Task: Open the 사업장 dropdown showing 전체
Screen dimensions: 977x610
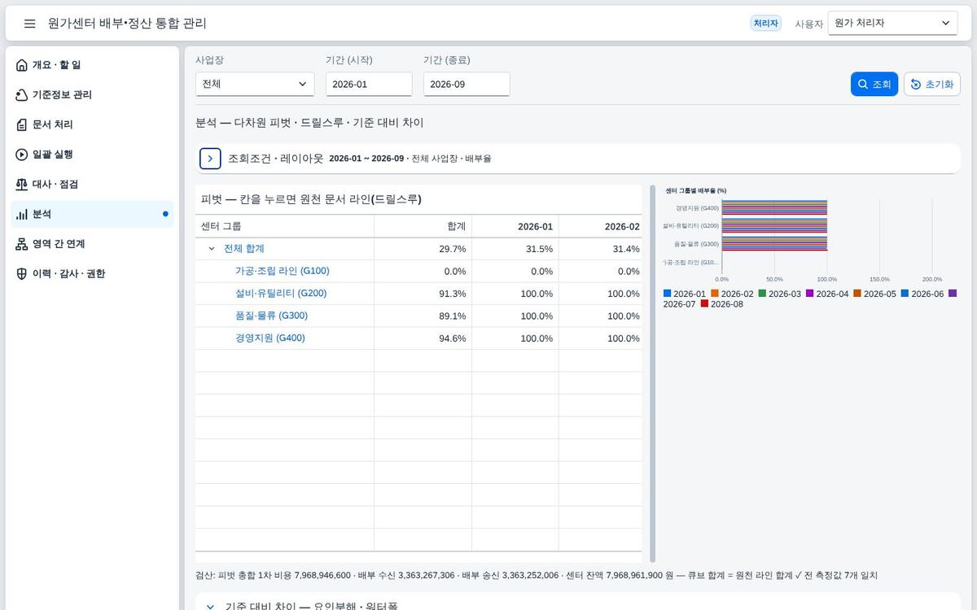Action: [x=255, y=84]
